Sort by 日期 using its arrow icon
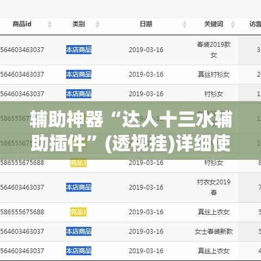 [x=184, y=24]
